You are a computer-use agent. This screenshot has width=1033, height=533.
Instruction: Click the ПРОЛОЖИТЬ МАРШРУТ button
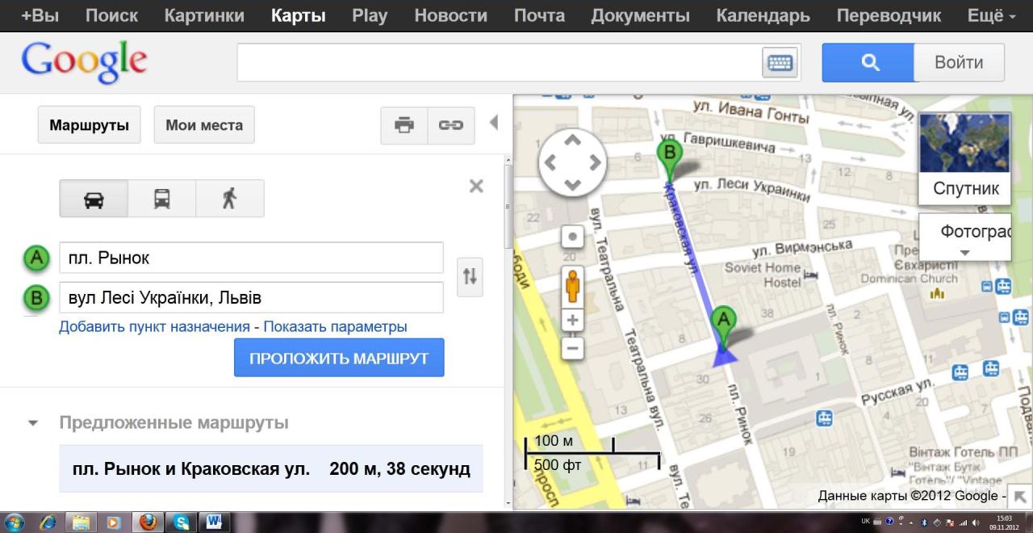(339, 358)
